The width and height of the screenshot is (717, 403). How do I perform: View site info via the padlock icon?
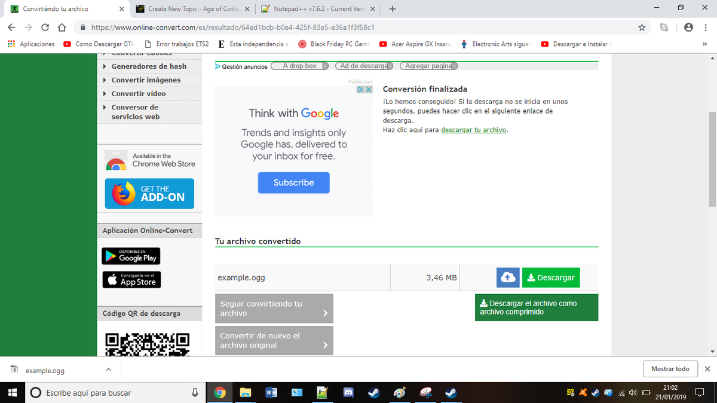point(82,28)
